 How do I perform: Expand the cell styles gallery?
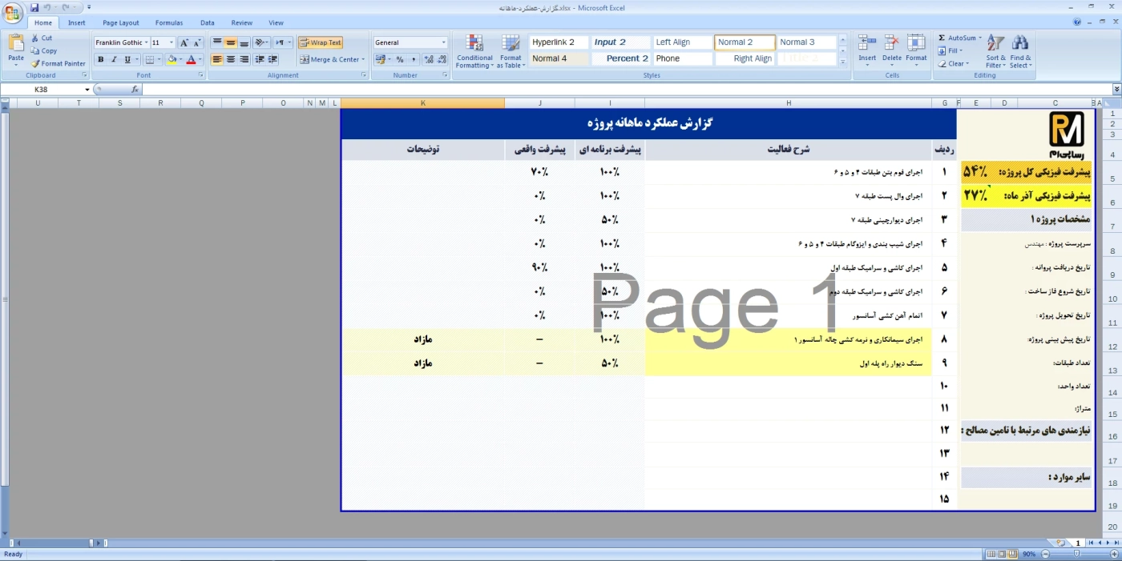(x=845, y=61)
